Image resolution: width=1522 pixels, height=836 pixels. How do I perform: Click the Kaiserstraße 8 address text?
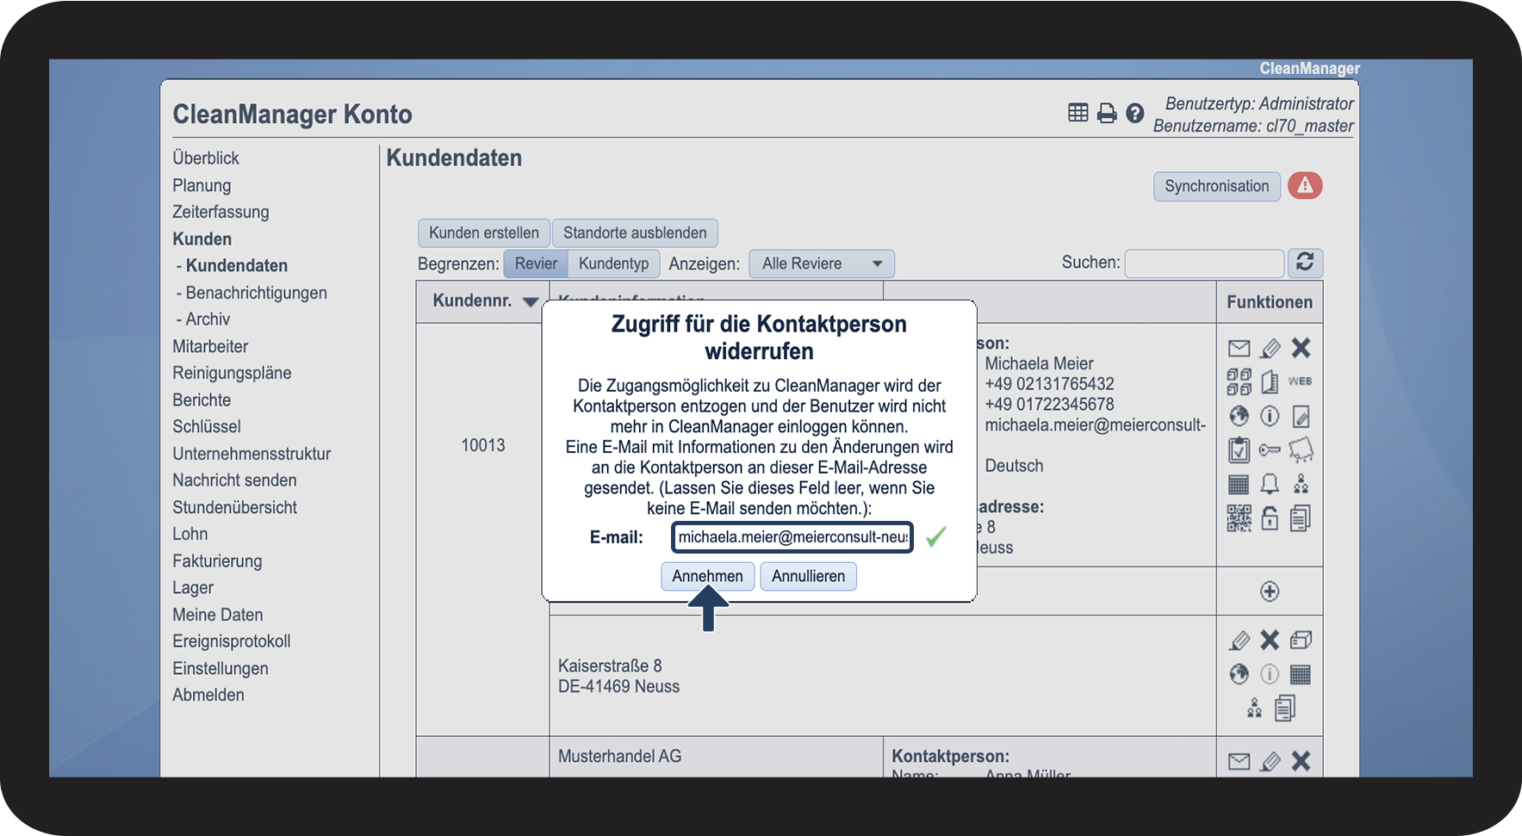[610, 666]
